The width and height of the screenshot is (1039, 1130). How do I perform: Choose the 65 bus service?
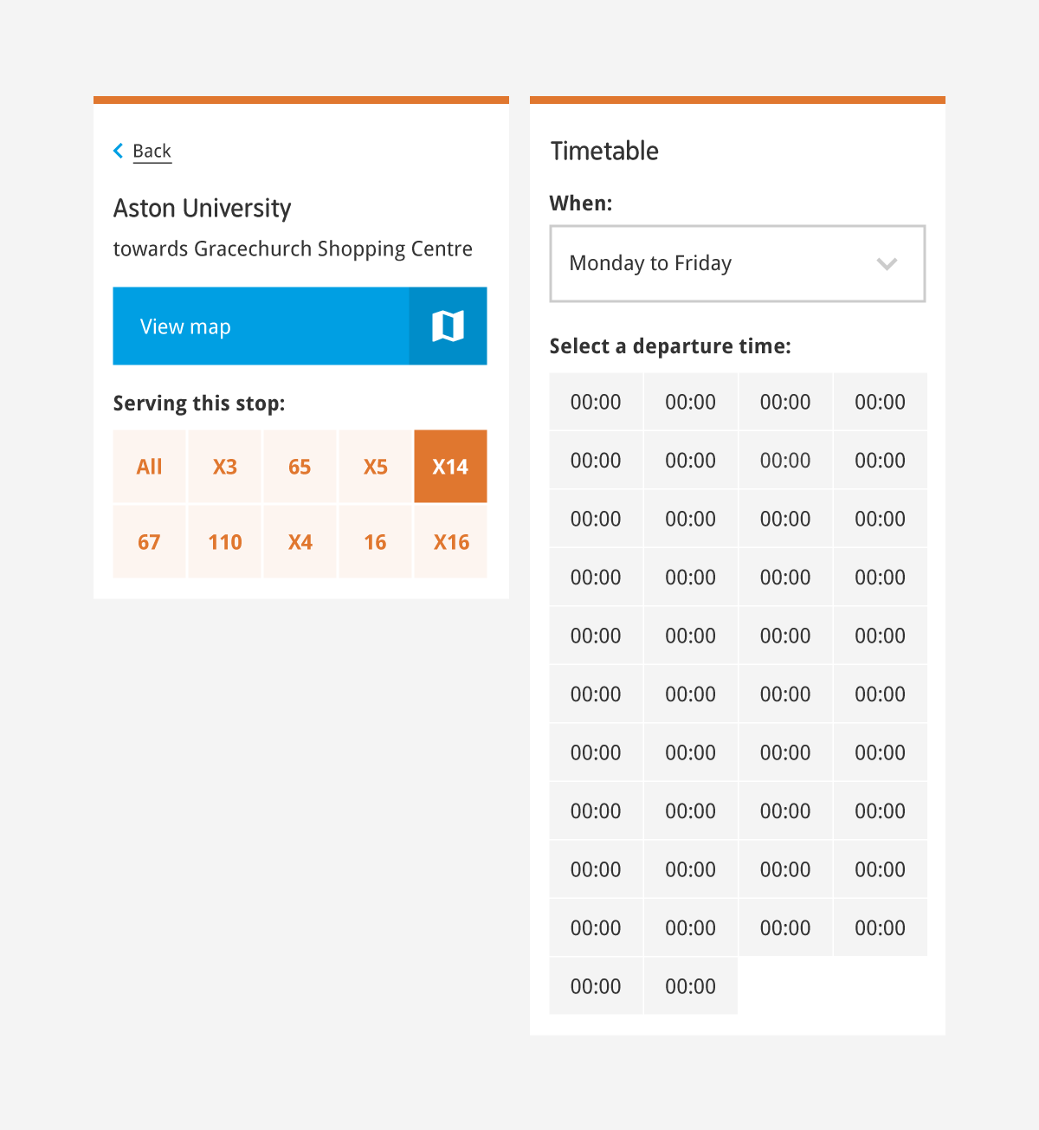pos(300,467)
